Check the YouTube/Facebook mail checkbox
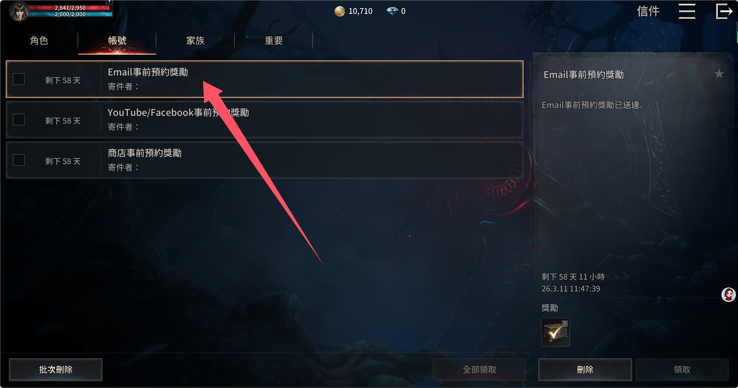This screenshot has height=388, width=738. [19, 120]
